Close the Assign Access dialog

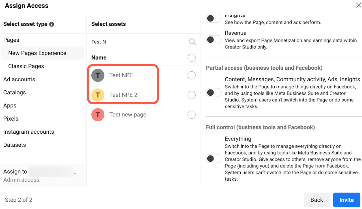pos(358,5)
